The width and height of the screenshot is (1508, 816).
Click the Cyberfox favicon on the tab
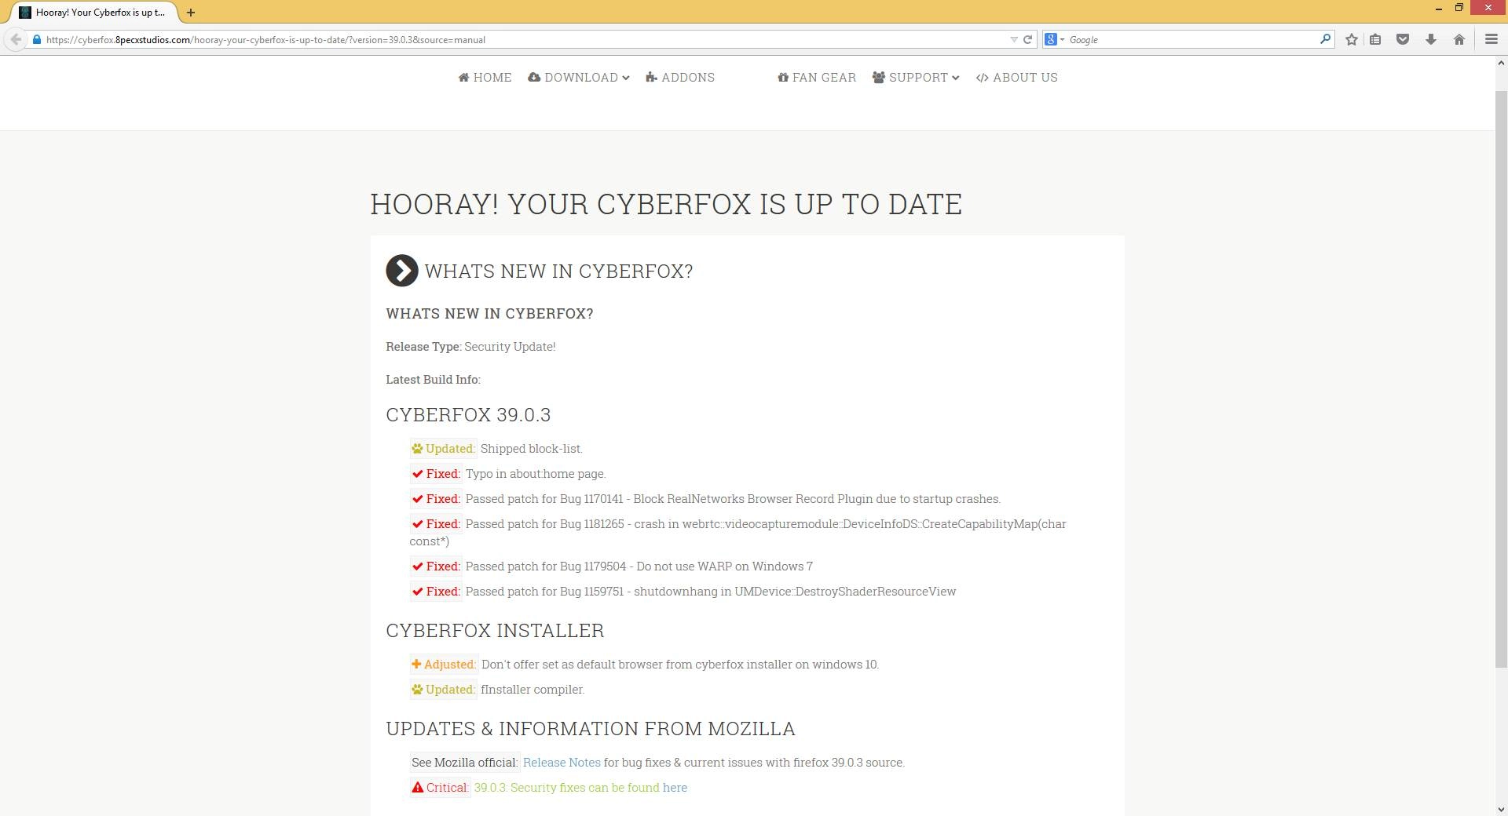(25, 13)
